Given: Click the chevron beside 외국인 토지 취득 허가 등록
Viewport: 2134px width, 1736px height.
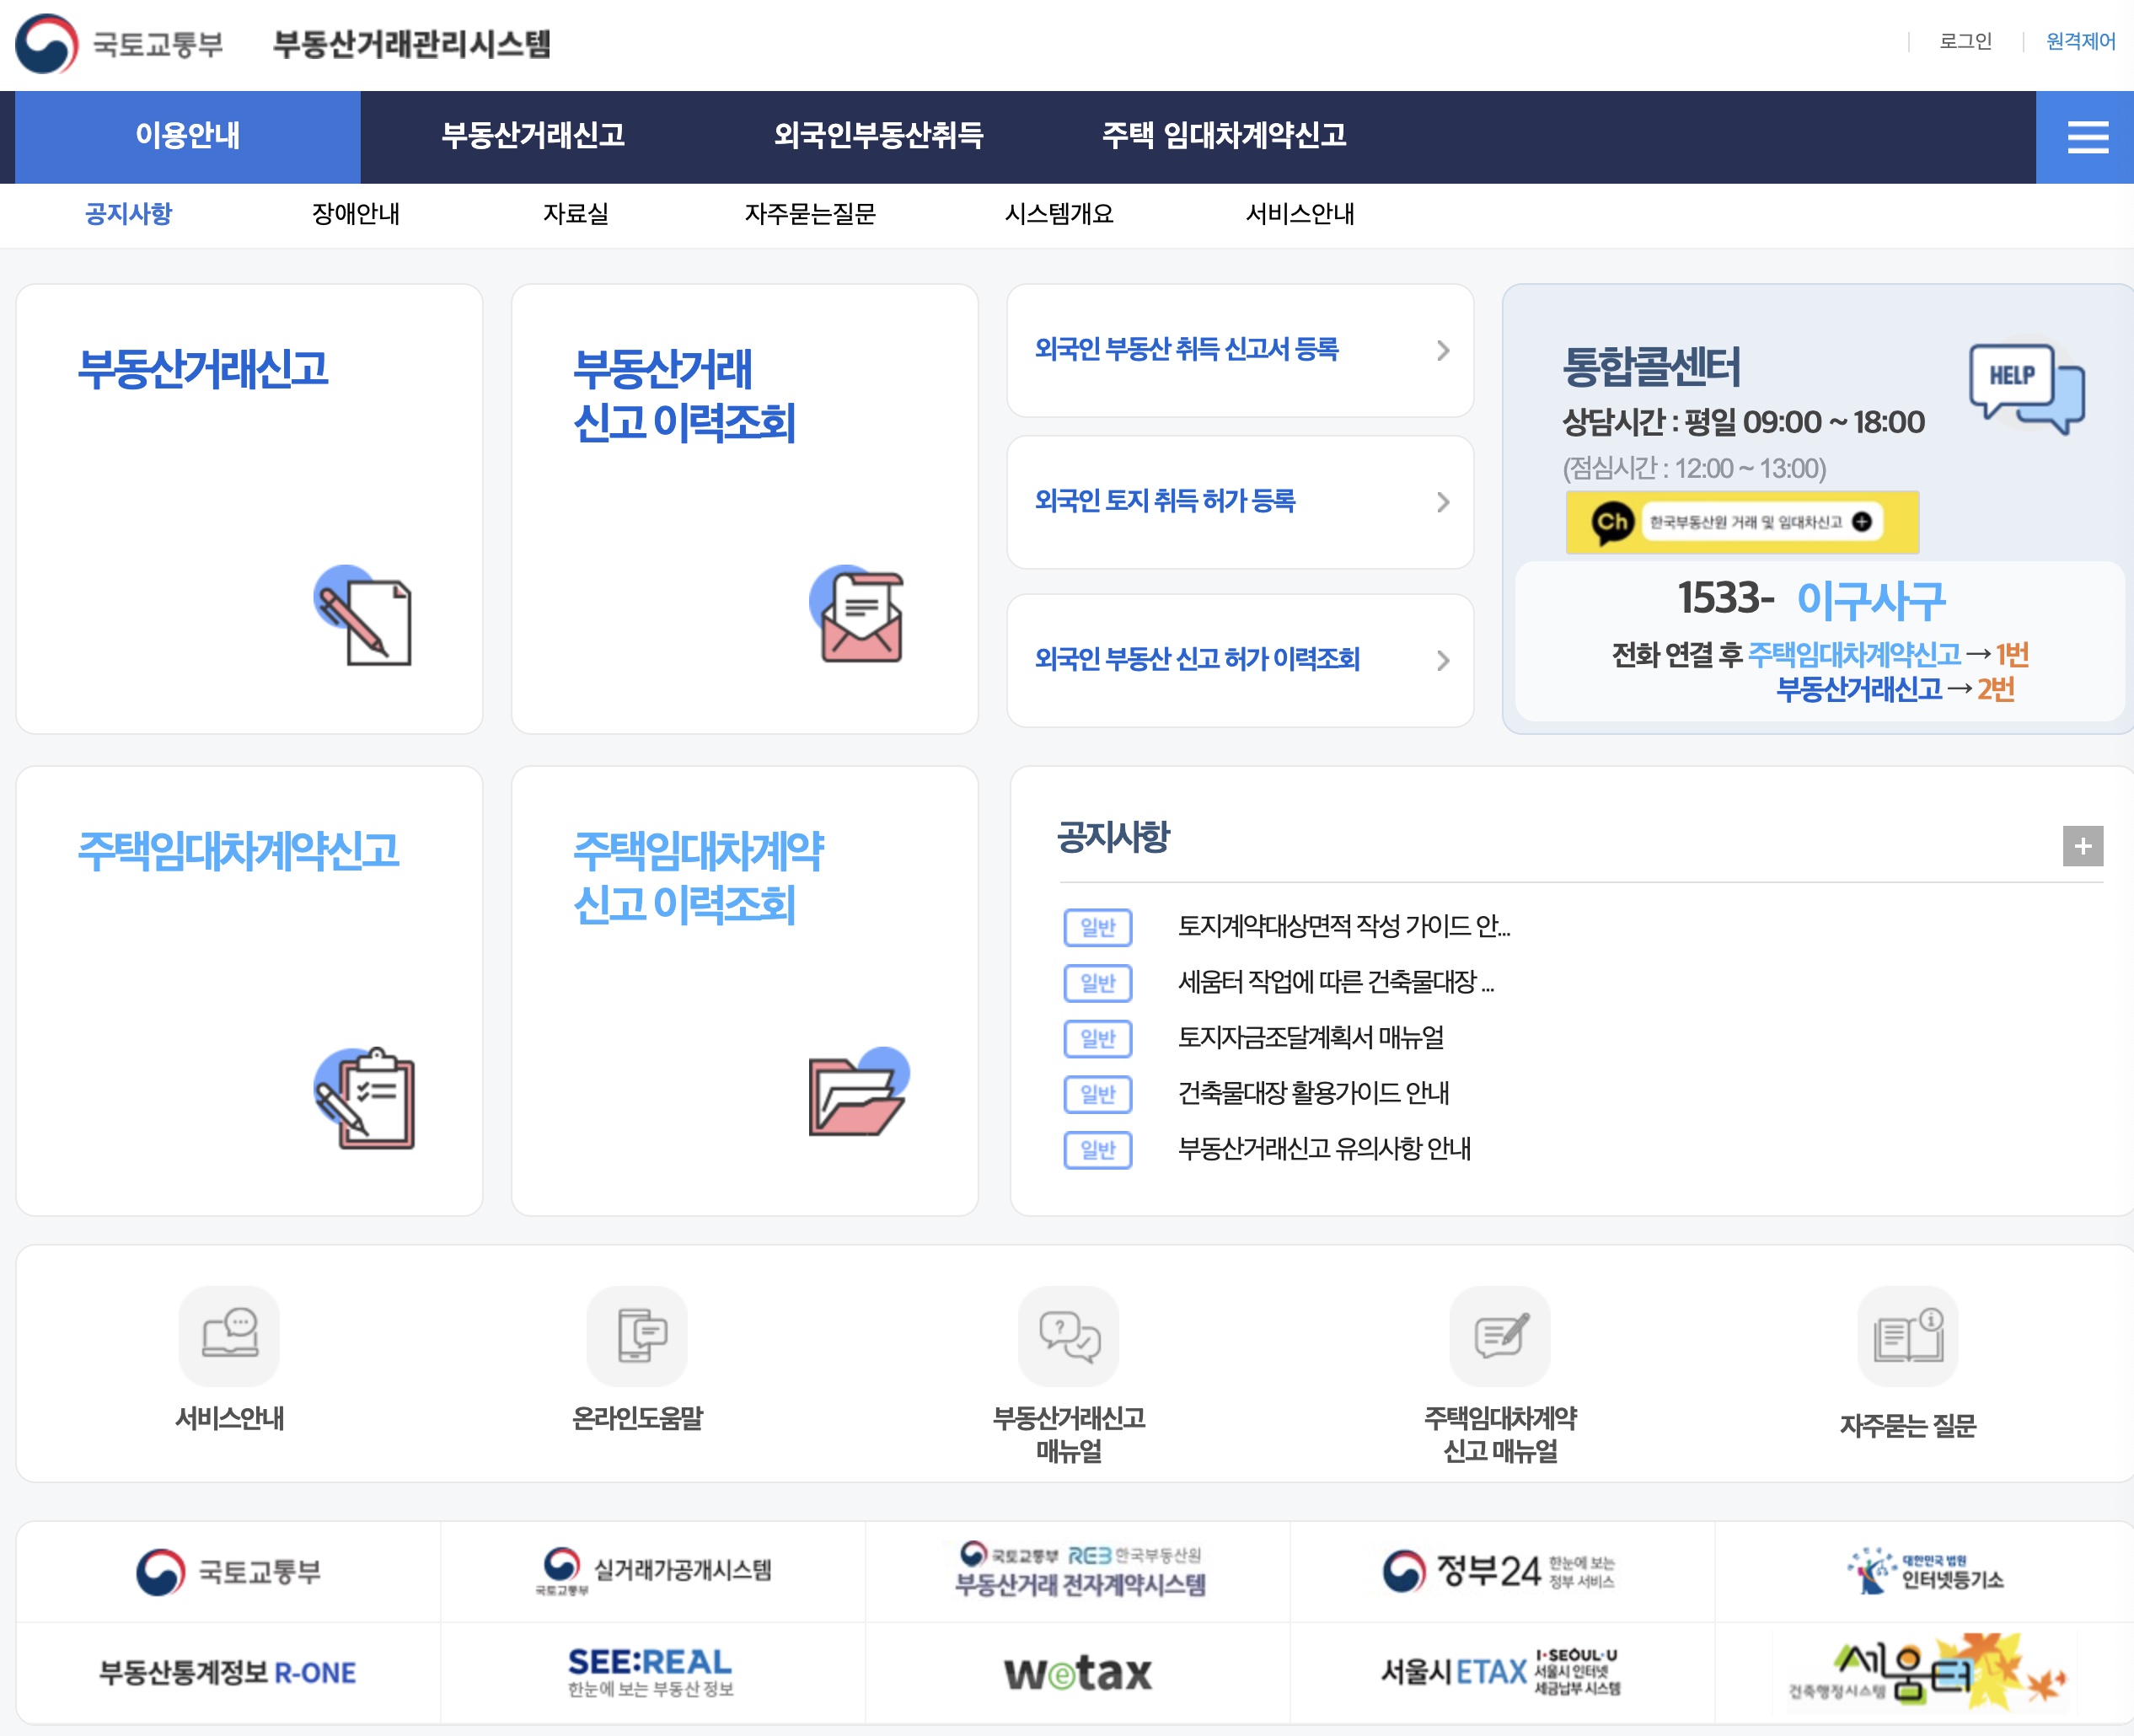Looking at the screenshot, I should (1442, 502).
